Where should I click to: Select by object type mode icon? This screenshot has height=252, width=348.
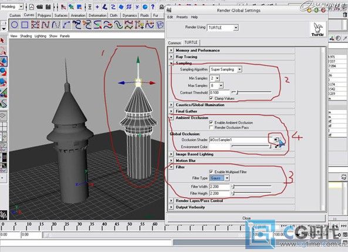coord(71,7)
